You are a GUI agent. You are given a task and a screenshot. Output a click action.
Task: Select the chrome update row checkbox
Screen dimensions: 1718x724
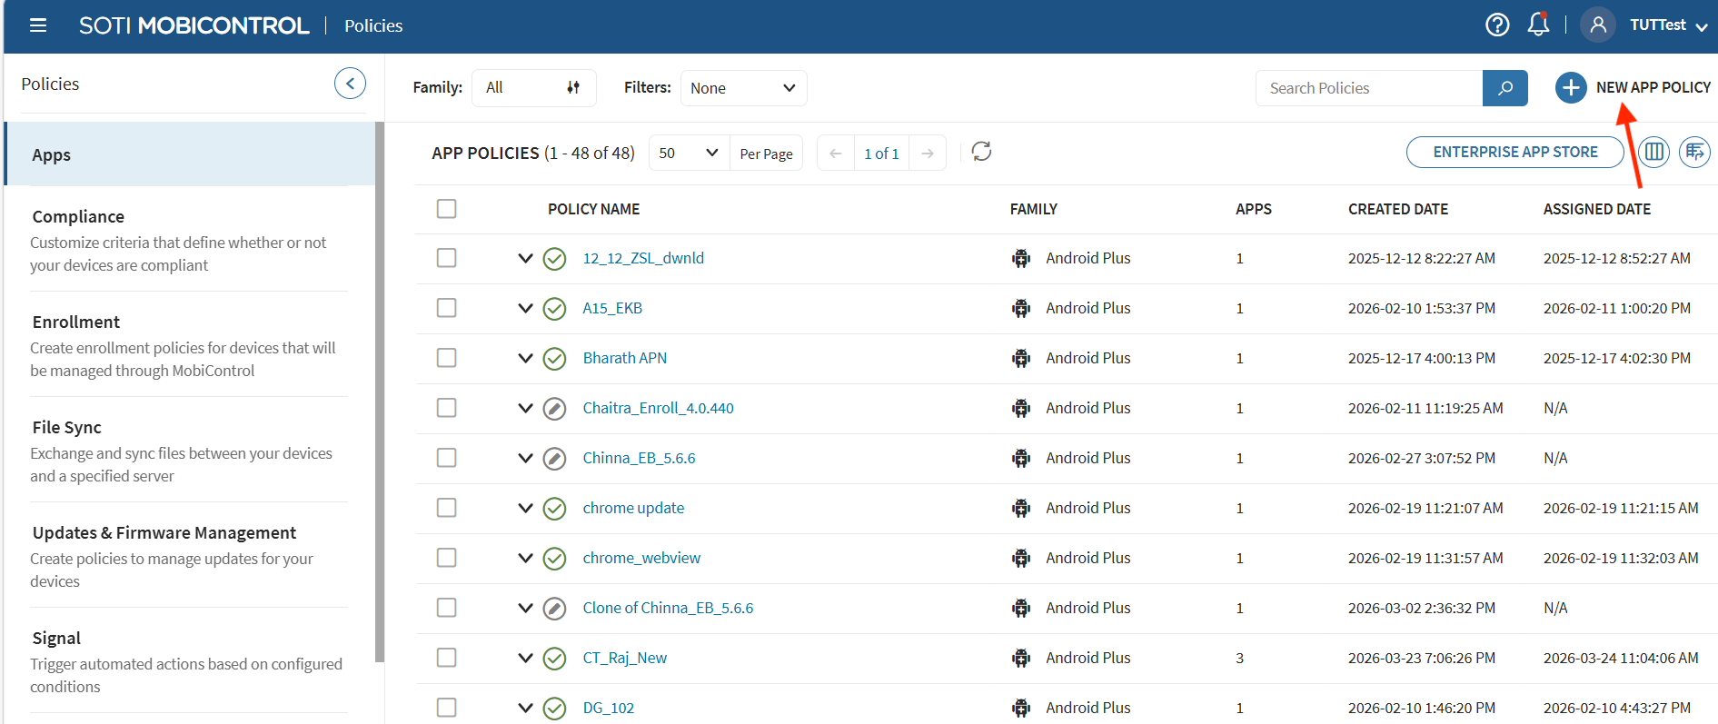446,508
